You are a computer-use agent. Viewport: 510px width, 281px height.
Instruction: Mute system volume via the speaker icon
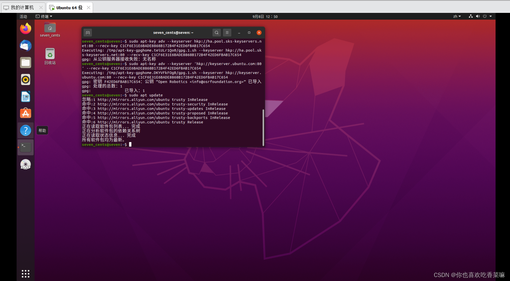coord(478,16)
